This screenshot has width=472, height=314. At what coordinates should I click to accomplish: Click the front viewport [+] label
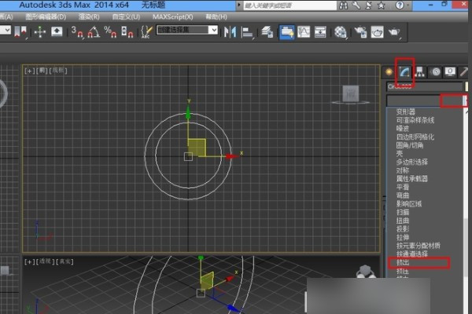click(x=30, y=71)
